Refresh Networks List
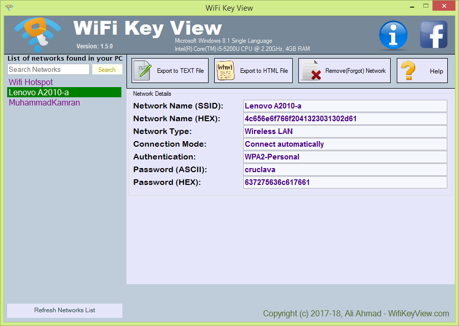The width and height of the screenshot is (459, 326). point(65,310)
